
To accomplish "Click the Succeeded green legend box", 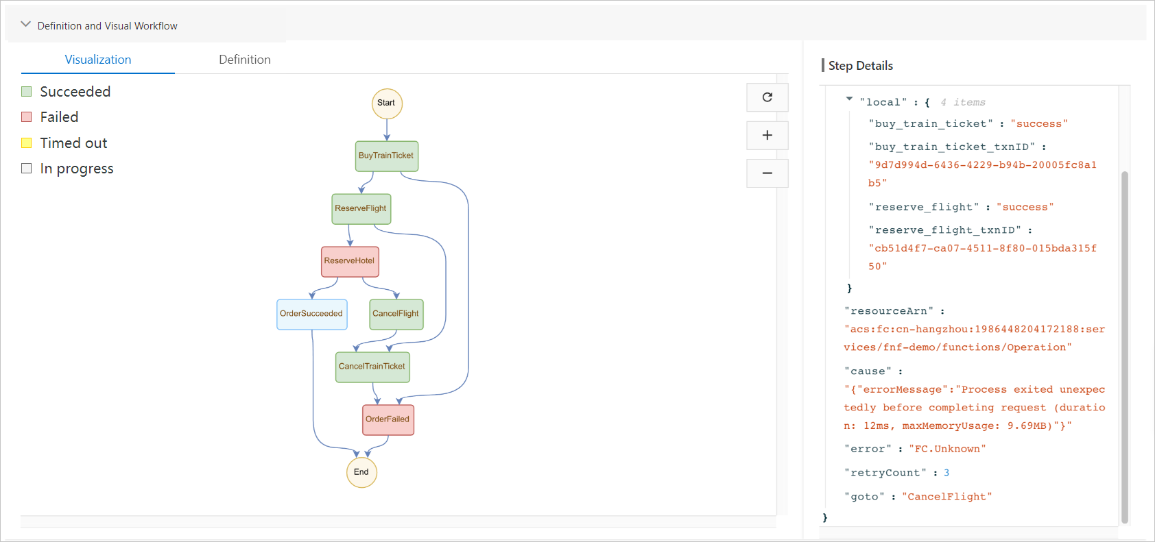I will (x=27, y=92).
